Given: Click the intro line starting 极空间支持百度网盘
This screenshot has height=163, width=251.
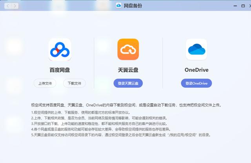Looking at the screenshot, I should (x=126, y=105).
